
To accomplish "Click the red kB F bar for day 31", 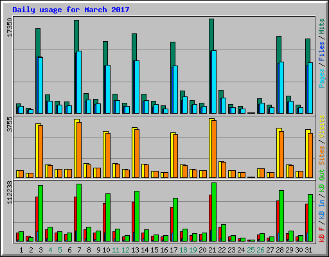I will point(307,218).
